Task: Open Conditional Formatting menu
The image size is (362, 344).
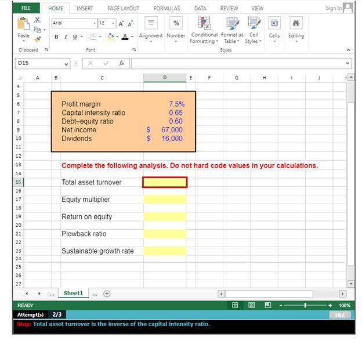Action: (x=204, y=30)
